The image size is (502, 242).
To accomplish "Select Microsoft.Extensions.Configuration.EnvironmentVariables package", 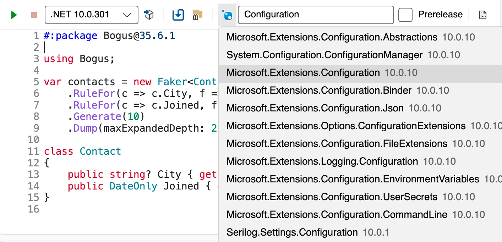I will click(x=360, y=179).
